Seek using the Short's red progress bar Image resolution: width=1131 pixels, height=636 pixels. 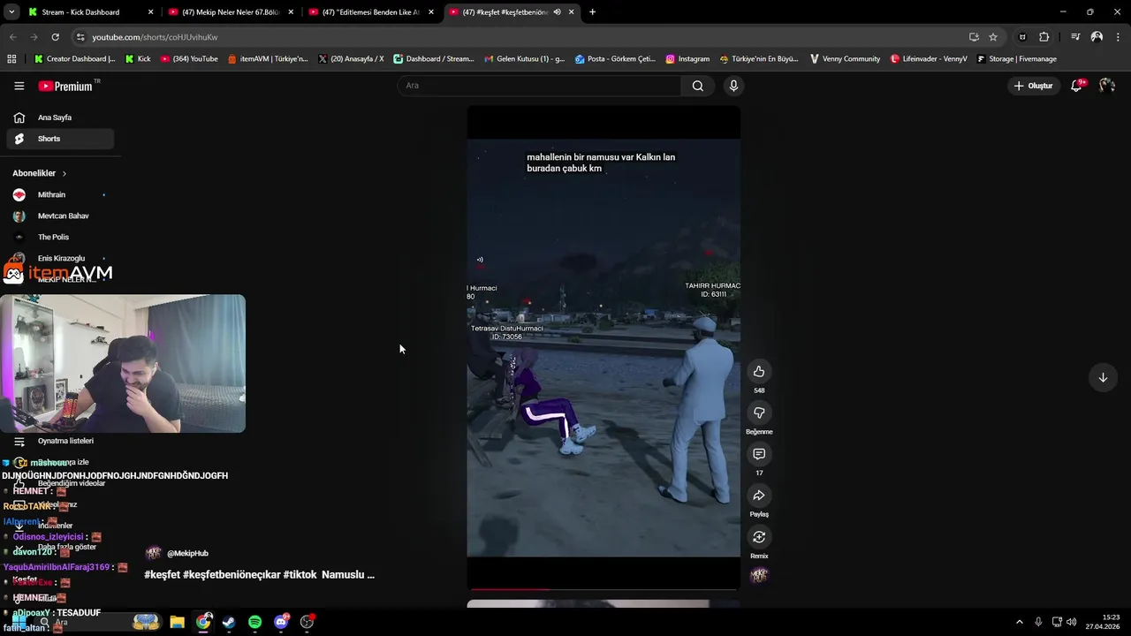(x=603, y=588)
